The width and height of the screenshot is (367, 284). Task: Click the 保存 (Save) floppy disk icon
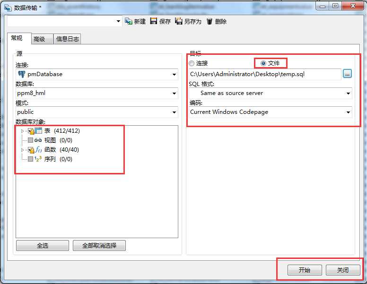(154, 21)
